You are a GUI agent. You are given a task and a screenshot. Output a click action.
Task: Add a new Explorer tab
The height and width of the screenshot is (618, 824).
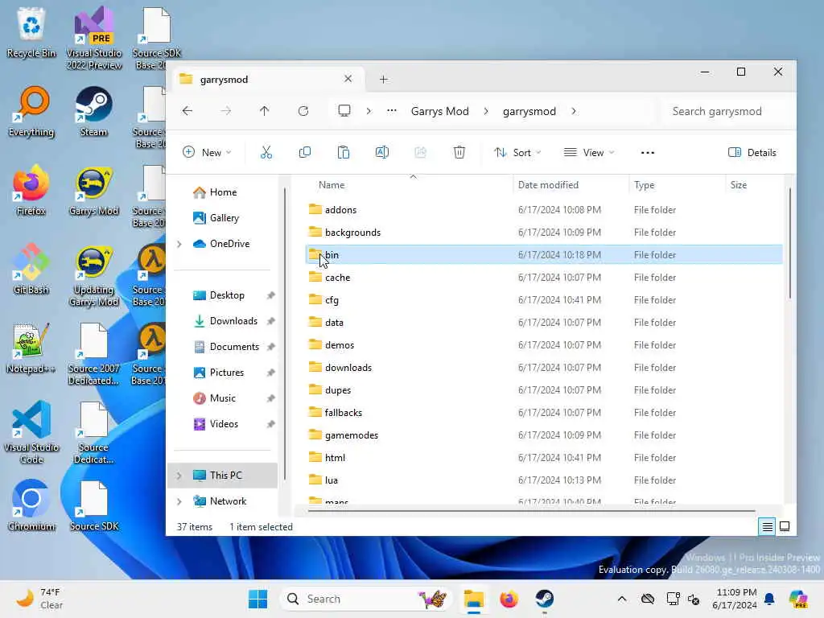tap(384, 80)
